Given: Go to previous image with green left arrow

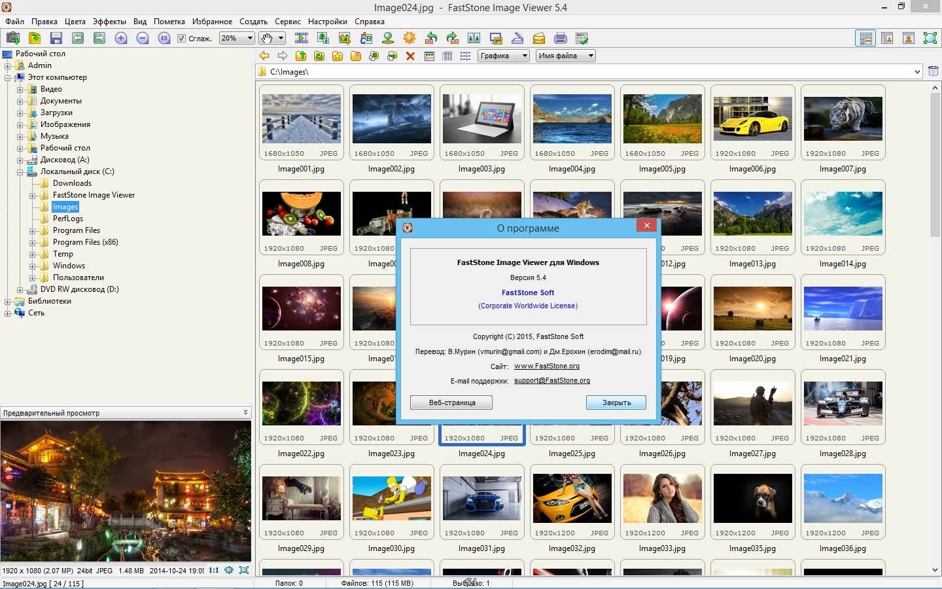Looking at the screenshot, I should (x=78, y=38).
